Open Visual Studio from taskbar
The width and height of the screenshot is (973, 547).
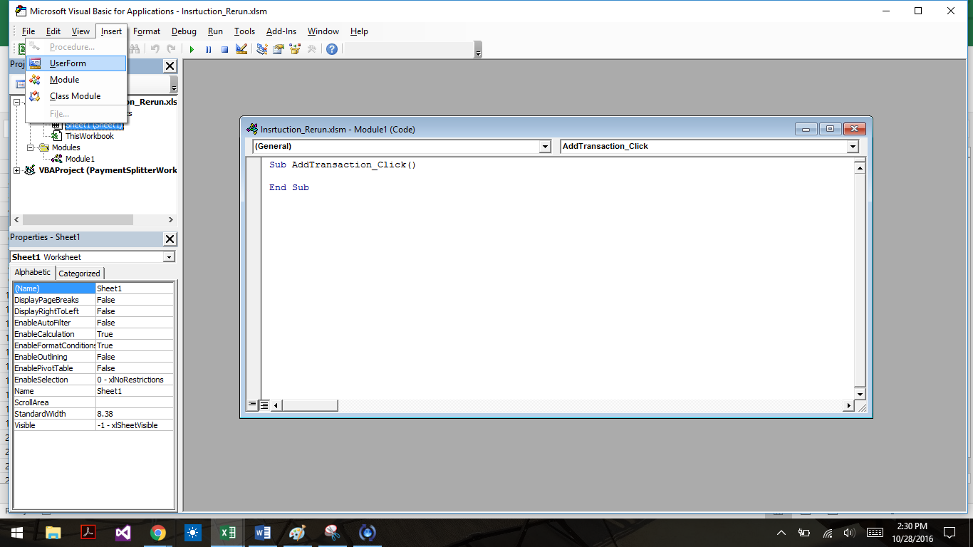123,532
